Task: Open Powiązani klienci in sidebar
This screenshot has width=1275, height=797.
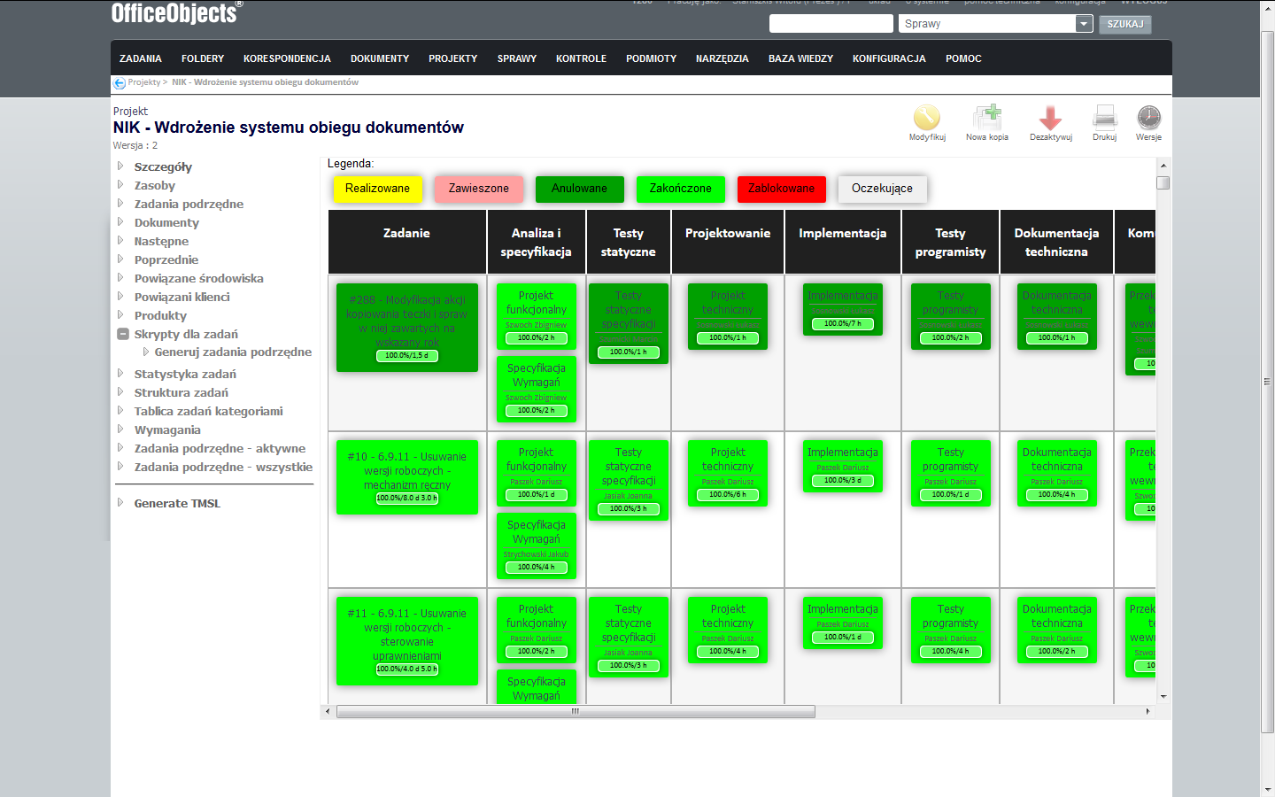Action: 182,297
